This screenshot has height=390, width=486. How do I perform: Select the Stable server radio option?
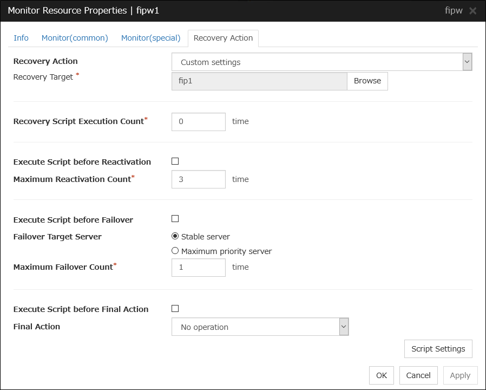175,237
